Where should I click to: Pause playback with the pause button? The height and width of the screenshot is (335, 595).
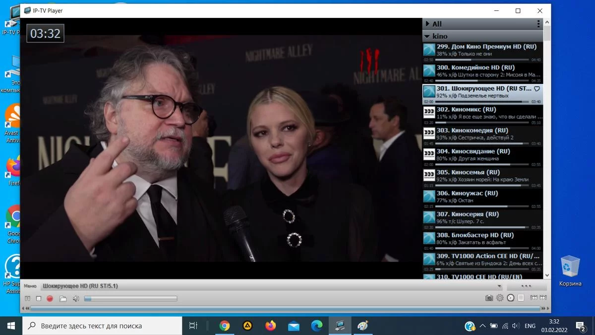click(x=27, y=299)
